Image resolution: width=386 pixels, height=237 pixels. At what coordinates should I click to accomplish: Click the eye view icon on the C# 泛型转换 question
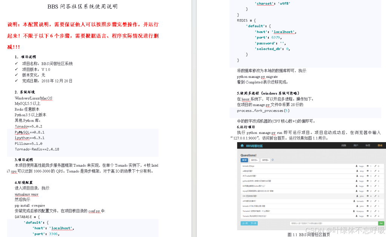tap(368, 196)
